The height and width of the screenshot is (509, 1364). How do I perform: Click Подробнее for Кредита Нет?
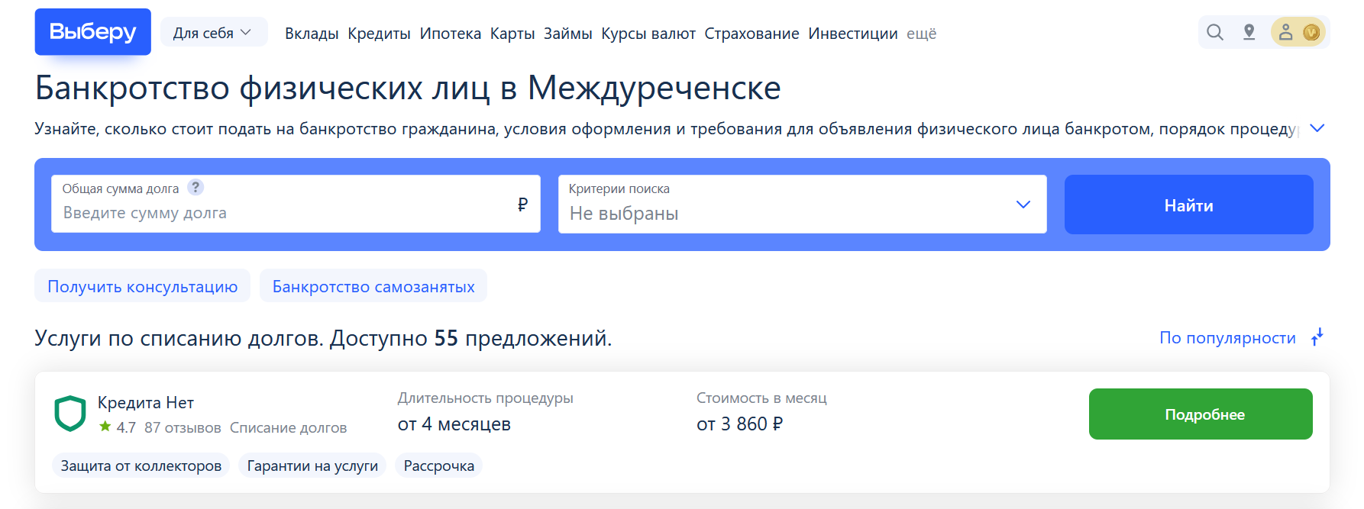coord(1201,414)
